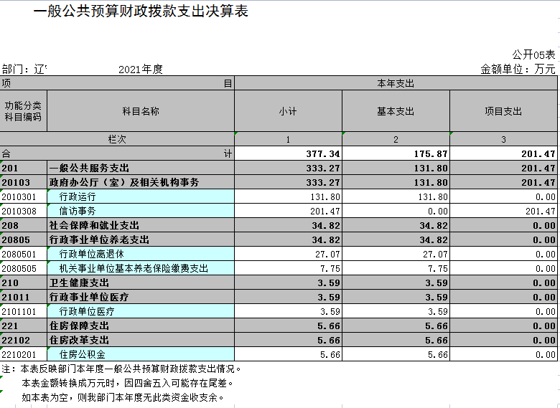Click code cell 2080501
This screenshot has width=560, height=408.
click(x=23, y=254)
